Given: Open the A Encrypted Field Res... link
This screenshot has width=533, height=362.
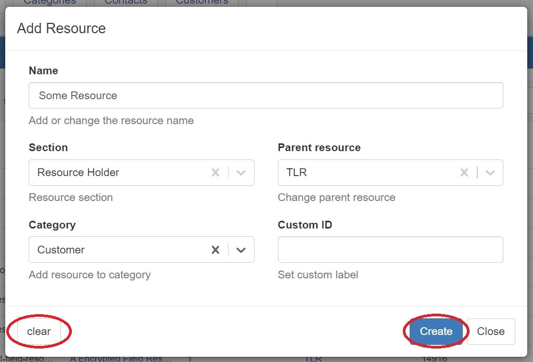Looking at the screenshot, I should pyautogui.click(x=121, y=358).
